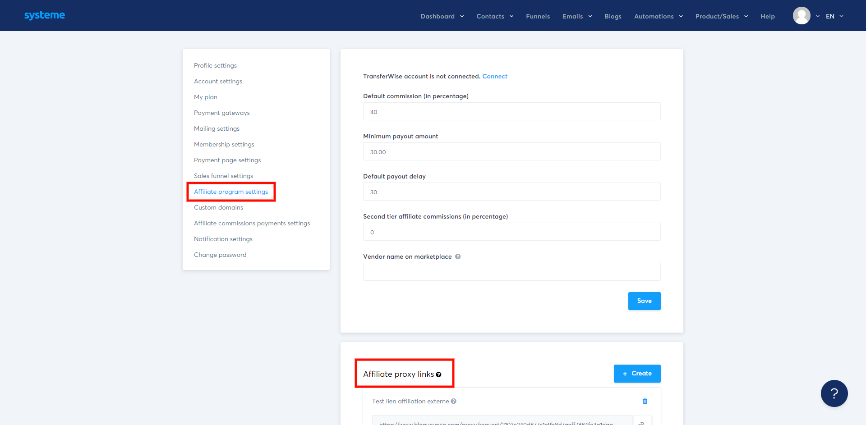This screenshot has height=425, width=866.
Task: Open the Help menu
Action: (x=767, y=16)
